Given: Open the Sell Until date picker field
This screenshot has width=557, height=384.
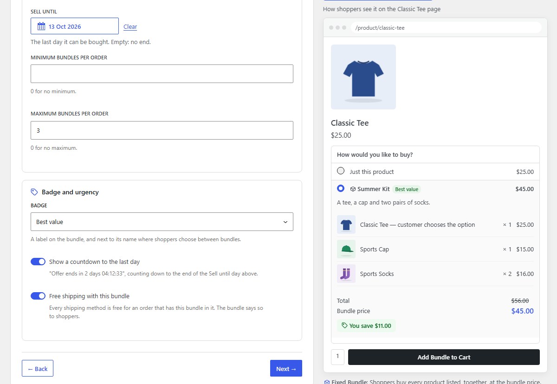Looking at the screenshot, I should (75, 26).
